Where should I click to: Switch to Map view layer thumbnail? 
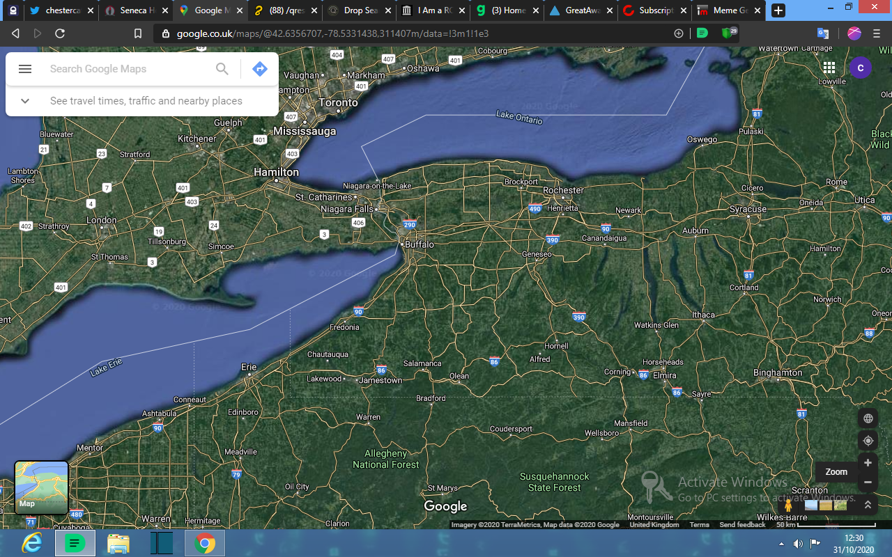[x=42, y=487]
